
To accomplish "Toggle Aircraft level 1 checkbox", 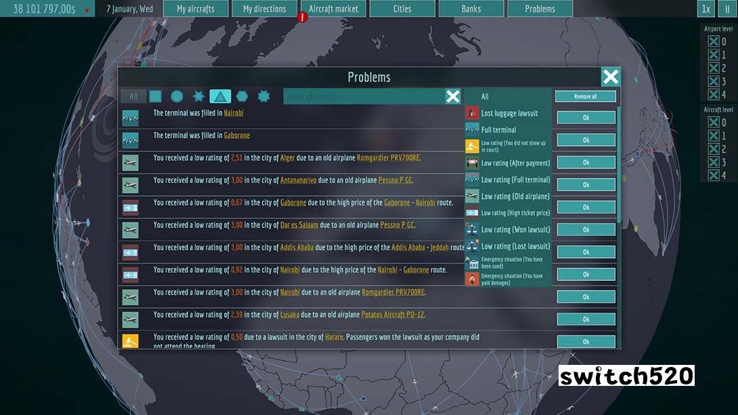I will [714, 136].
